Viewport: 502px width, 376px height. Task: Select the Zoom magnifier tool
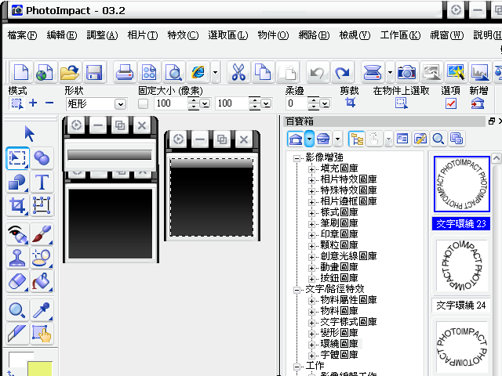[x=17, y=310]
